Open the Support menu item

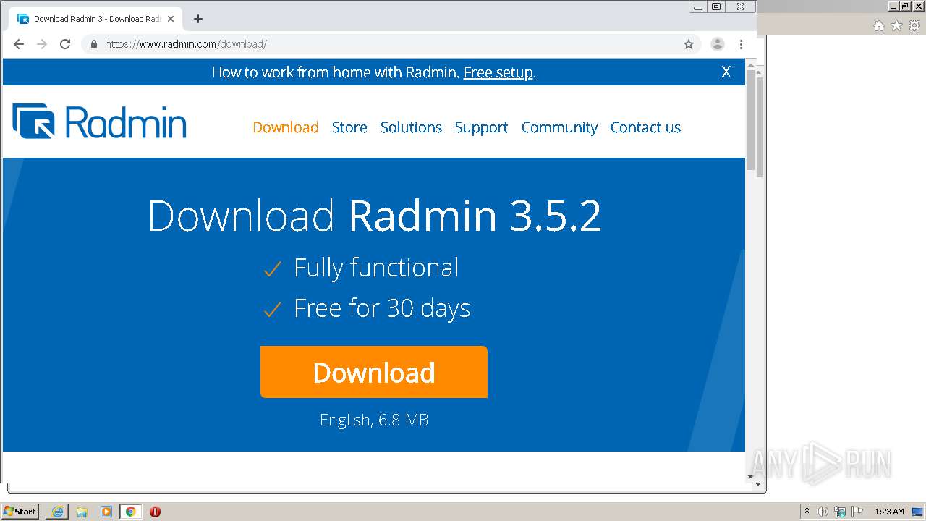[481, 128]
